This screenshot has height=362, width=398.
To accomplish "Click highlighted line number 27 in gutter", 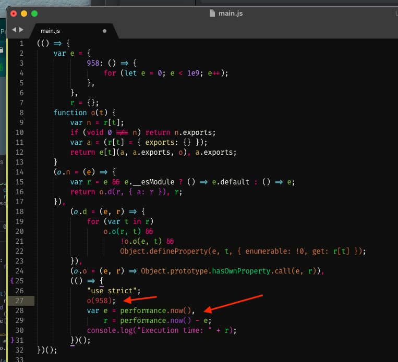I will (x=20, y=301).
